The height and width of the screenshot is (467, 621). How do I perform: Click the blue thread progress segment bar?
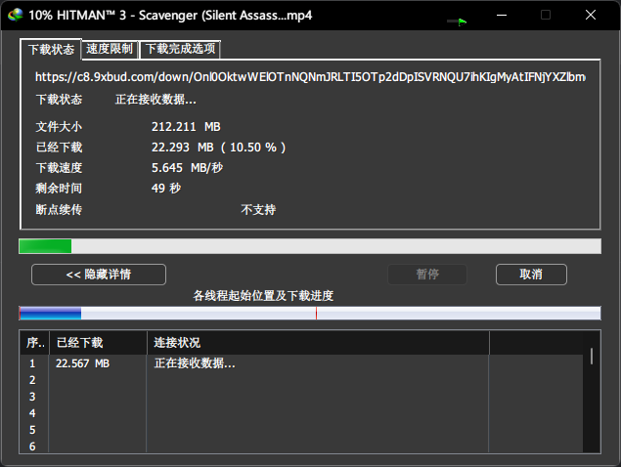pyautogui.click(x=50, y=314)
